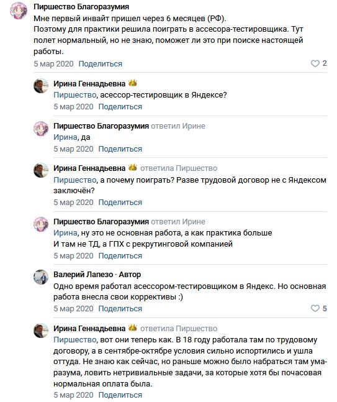Click 'ответила Пиршество' on the трудовой договор comment

[179, 168]
